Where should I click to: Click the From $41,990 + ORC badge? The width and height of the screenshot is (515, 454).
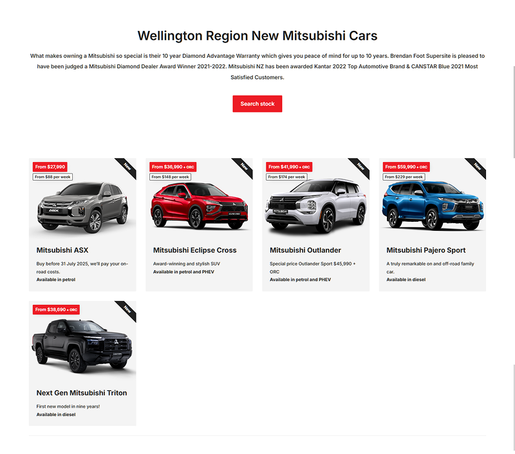coord(289,167)
